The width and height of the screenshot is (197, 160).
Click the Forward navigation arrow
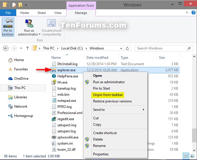click(x=14, y=48)
